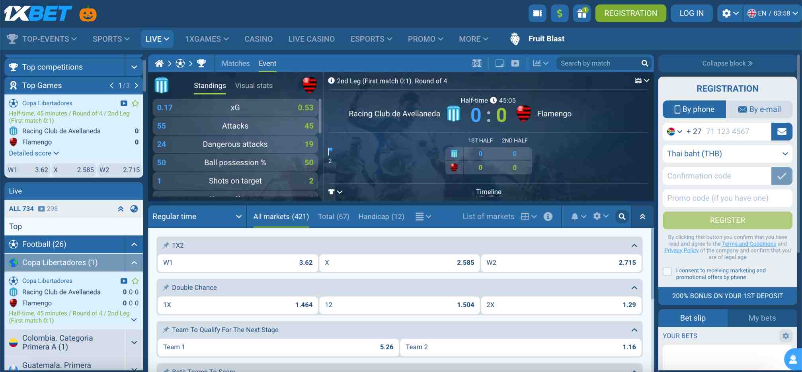
Task: Click the pin icon on the 1X2 market
Action: tap(166, 245)
